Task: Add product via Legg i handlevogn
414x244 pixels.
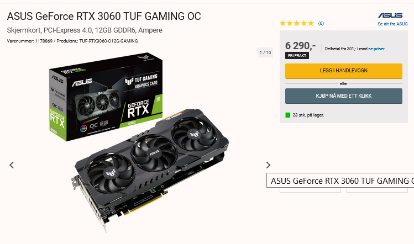Action: 343,71
